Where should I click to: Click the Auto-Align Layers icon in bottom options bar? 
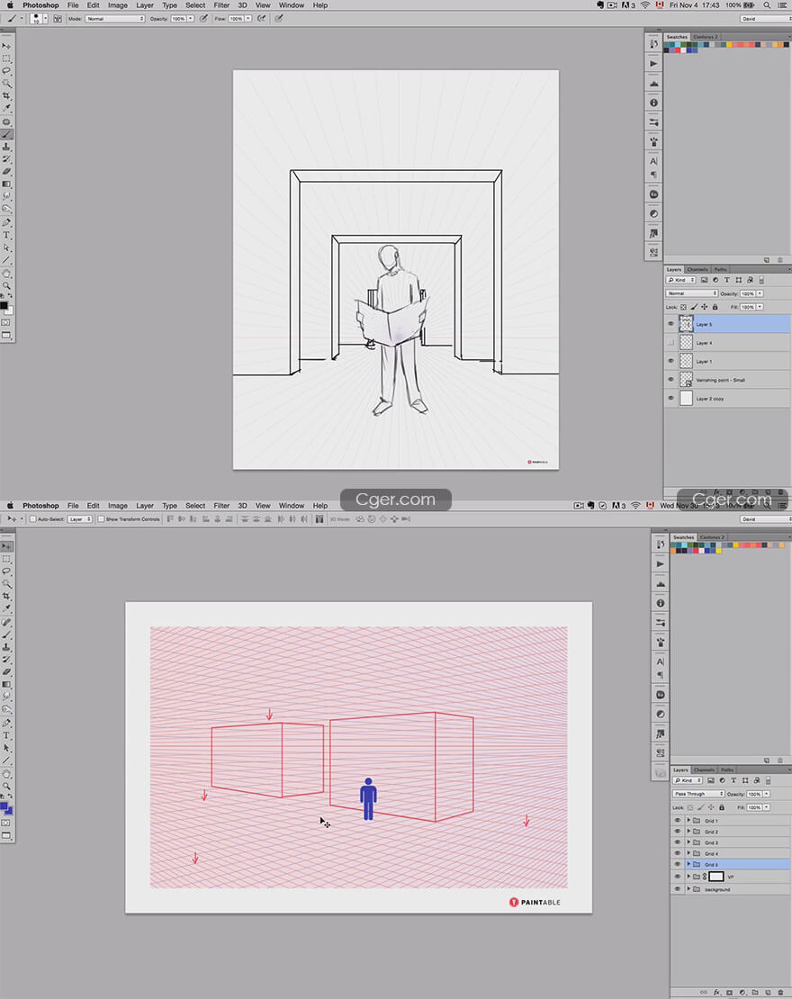(319, 519)
